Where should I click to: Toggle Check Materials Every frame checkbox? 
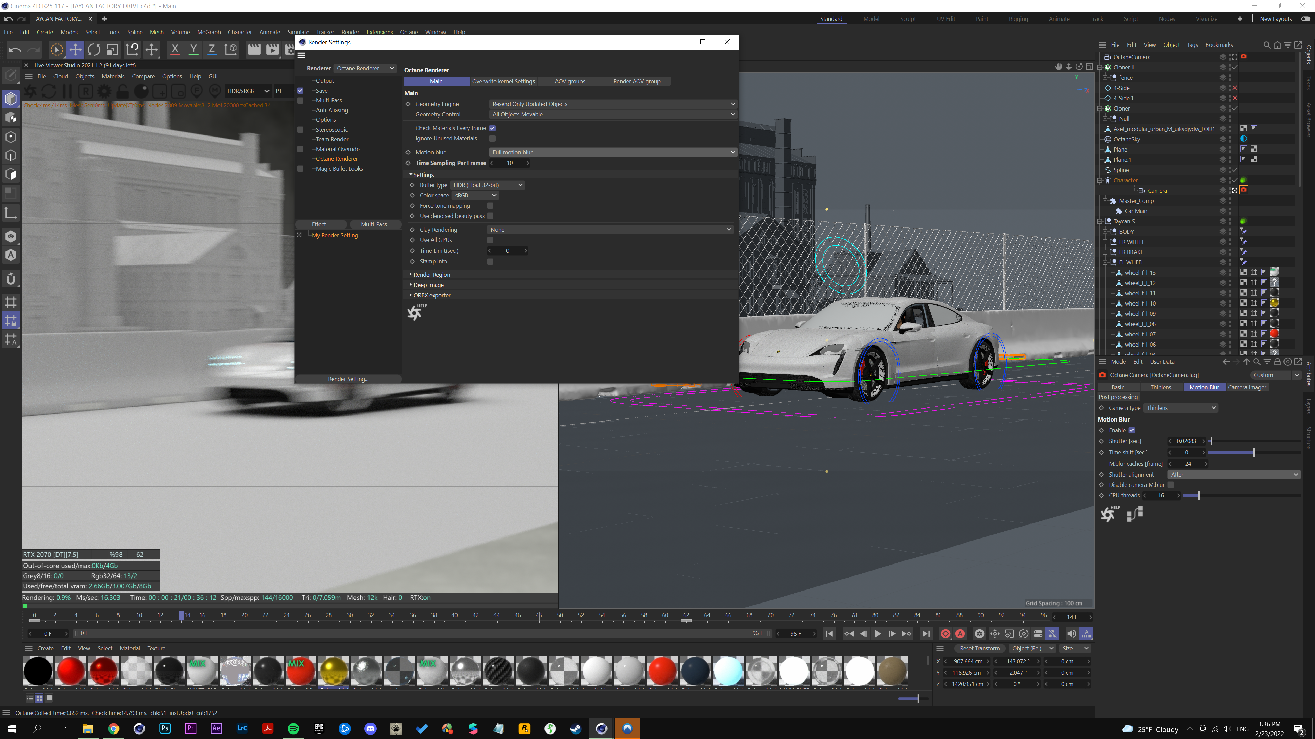(492, 128)
